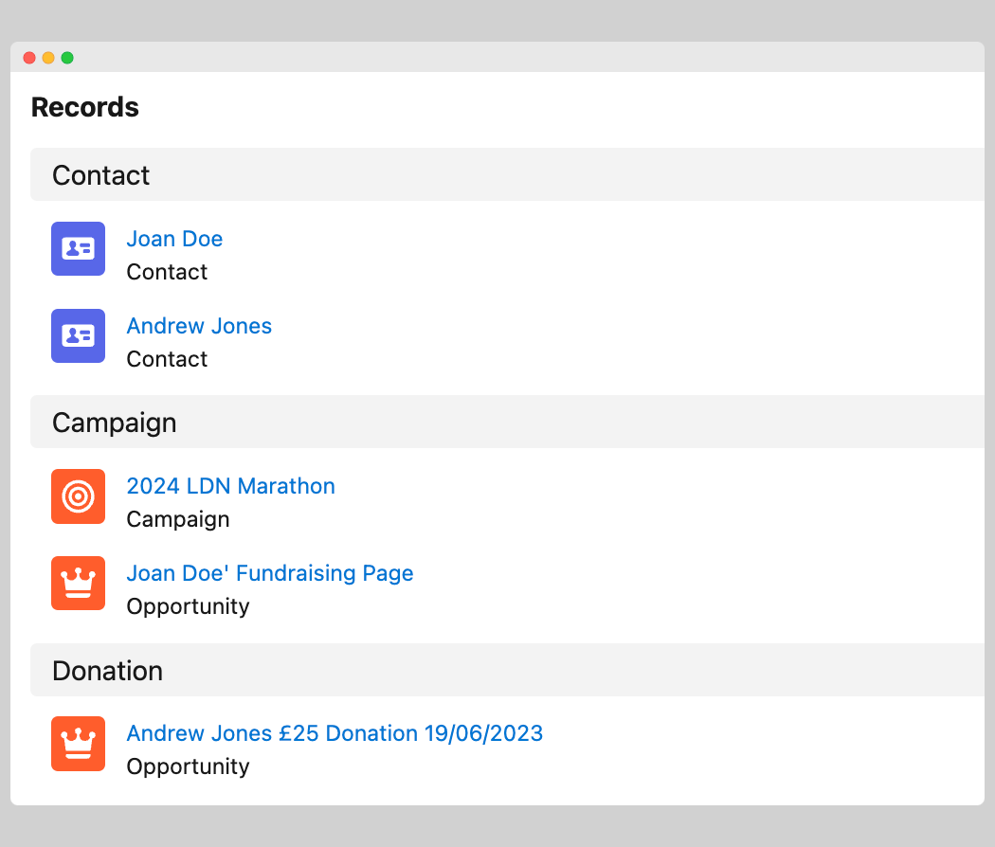The width and height of the screenshot is (995, 847).
Task: Open the Joan Doe contact record link
Action: tap(174, 239)
